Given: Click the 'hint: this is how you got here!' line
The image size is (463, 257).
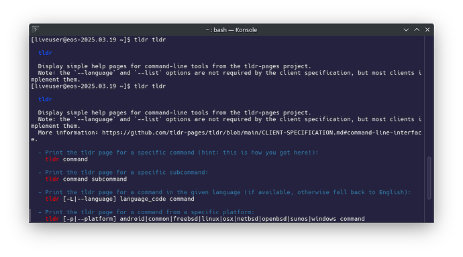Looking at the screenshot, I should click(x=178, y=152).
